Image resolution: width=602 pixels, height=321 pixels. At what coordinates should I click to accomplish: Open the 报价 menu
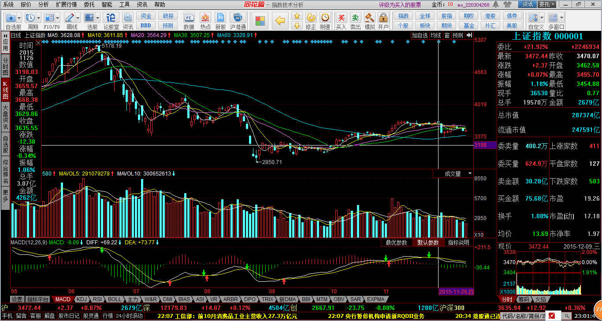26,4
